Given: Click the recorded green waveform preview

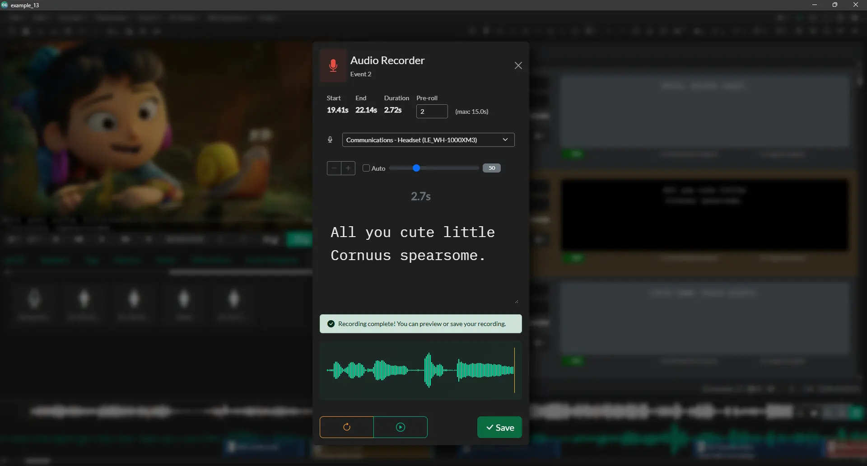Looking at the screenshot, I should pos(420,370).
